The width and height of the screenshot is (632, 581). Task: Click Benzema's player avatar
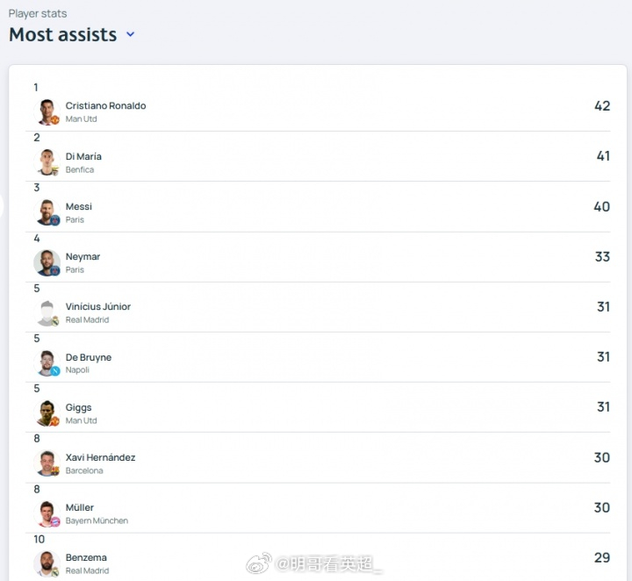[x=47, y=563]
